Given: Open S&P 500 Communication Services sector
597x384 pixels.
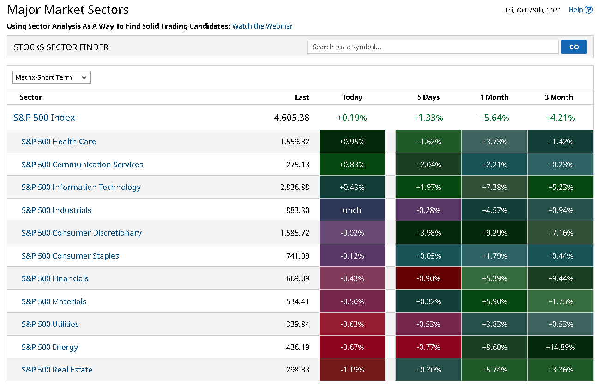Looking at the screenshot, I should pos(82,165).
